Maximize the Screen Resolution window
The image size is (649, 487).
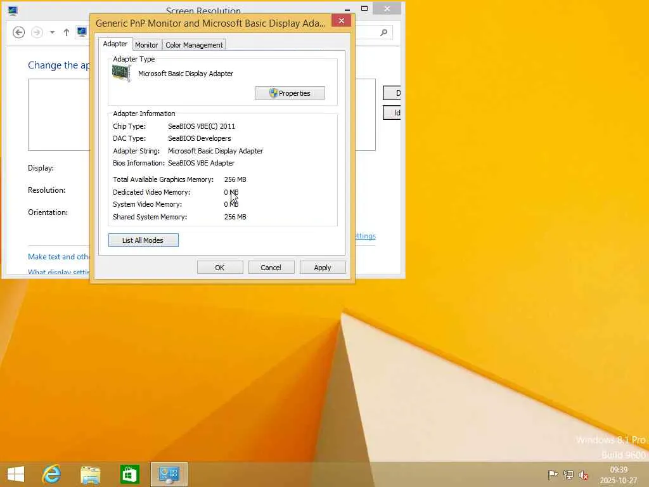pos(364,9)
